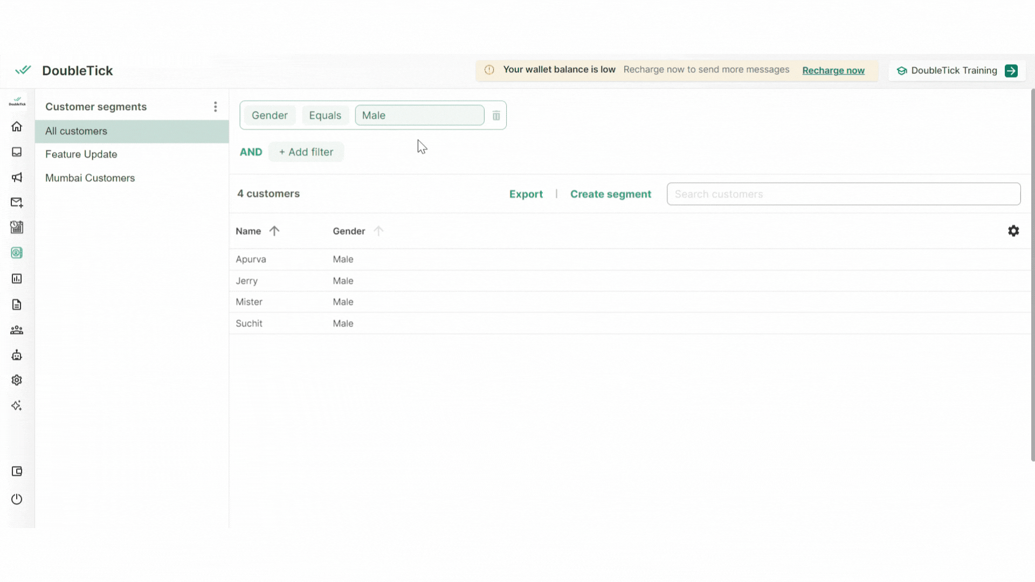Select Mumbai Customers segment
Image resolution: width=1035 pixels, height=582 pixels.
click(90, 178)
